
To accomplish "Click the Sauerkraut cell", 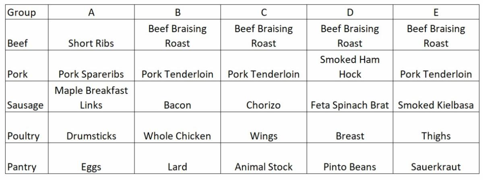I will pyautogui.click(x=436, y=167).
